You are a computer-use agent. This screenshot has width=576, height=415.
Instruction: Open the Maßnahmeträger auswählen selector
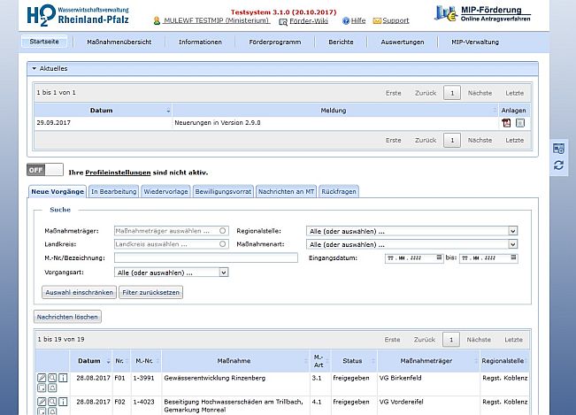(x=171, y=231)
